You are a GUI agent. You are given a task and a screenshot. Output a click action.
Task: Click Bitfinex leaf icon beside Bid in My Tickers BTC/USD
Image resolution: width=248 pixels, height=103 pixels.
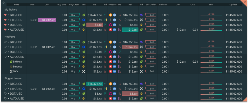point(84,15)
